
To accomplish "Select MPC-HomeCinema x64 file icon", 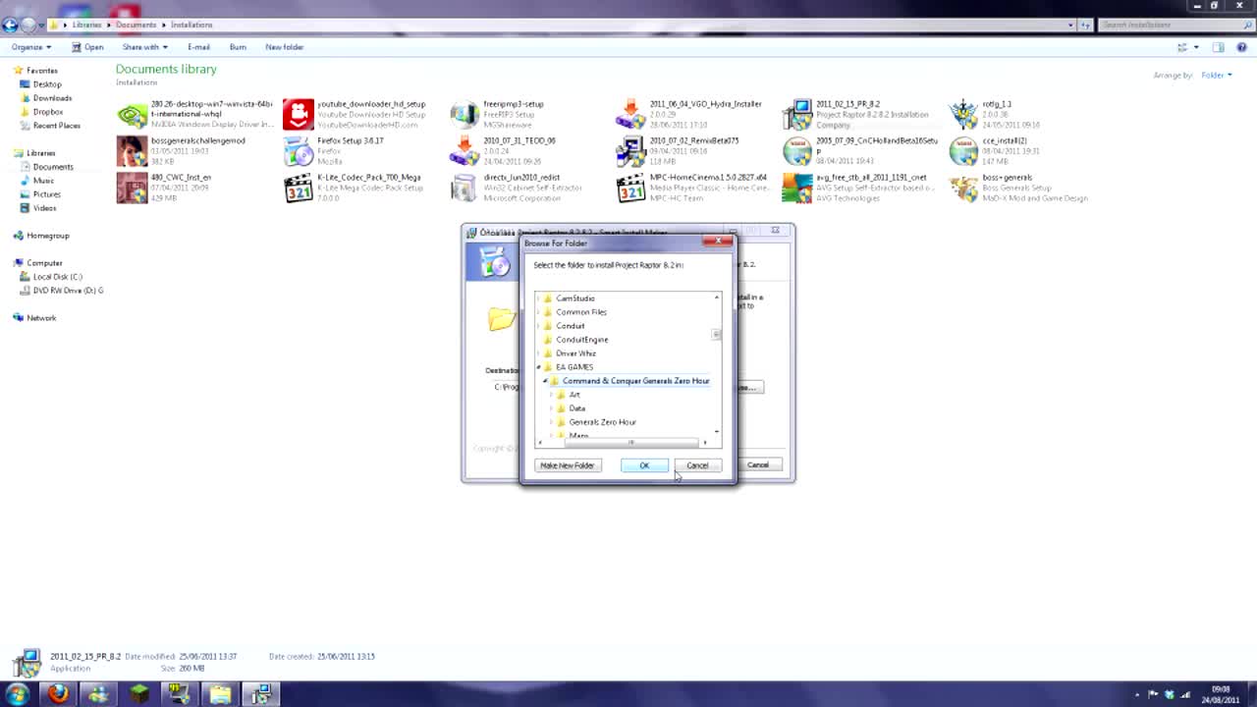I will tap(630, 188).
